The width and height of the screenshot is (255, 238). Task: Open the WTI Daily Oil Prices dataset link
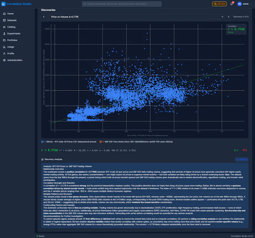[71, 142]
